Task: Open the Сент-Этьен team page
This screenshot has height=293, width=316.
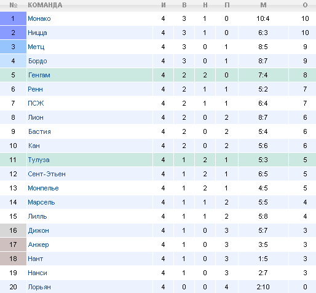Action: click(x=47, y=174)
